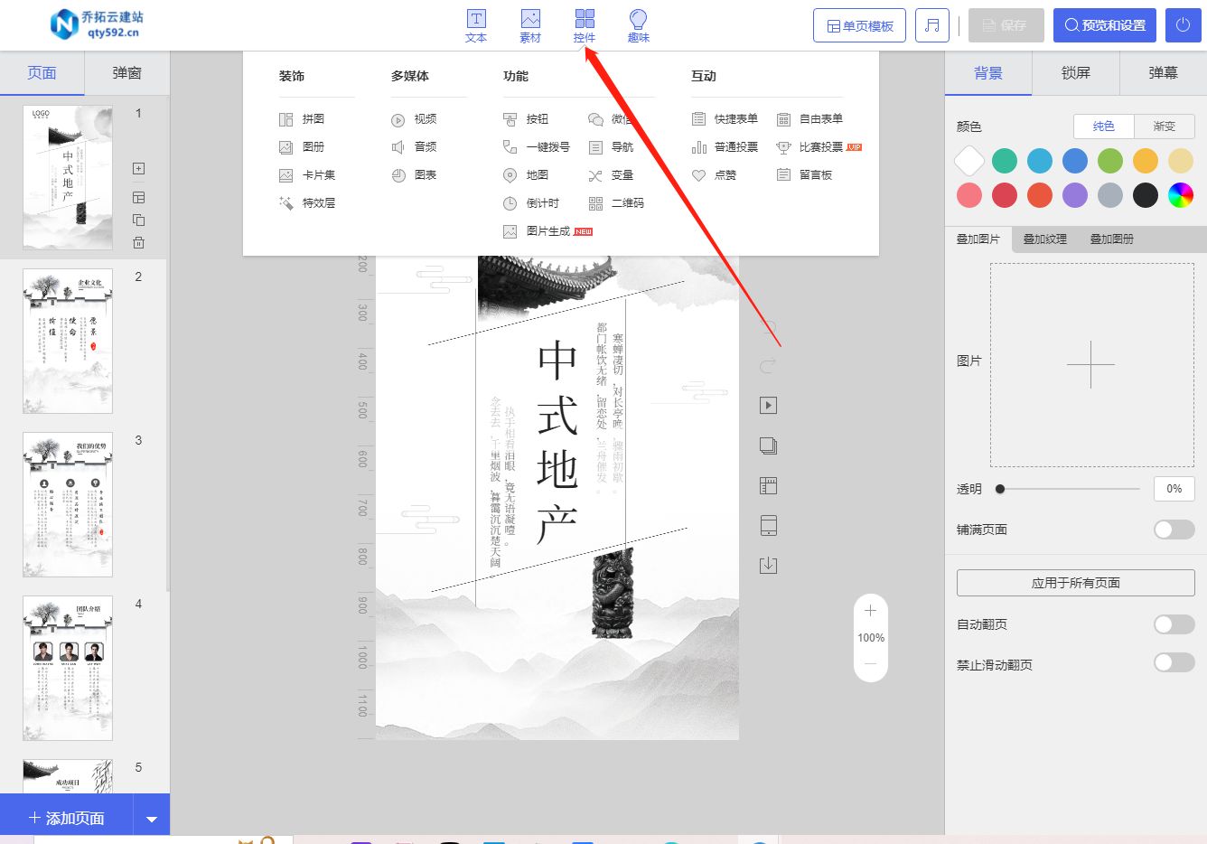
Task: Click page template icon next to page 1
Action: pyautogui.click(x=138, y=197)
